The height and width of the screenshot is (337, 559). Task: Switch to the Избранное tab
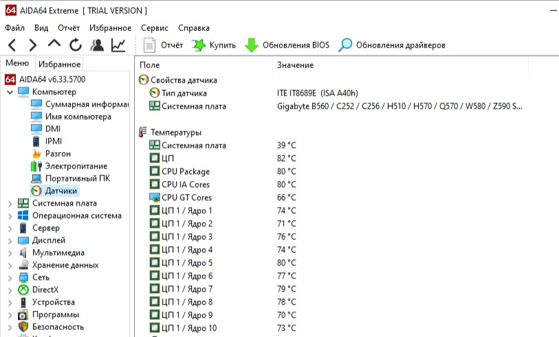(x=59, y=65)
